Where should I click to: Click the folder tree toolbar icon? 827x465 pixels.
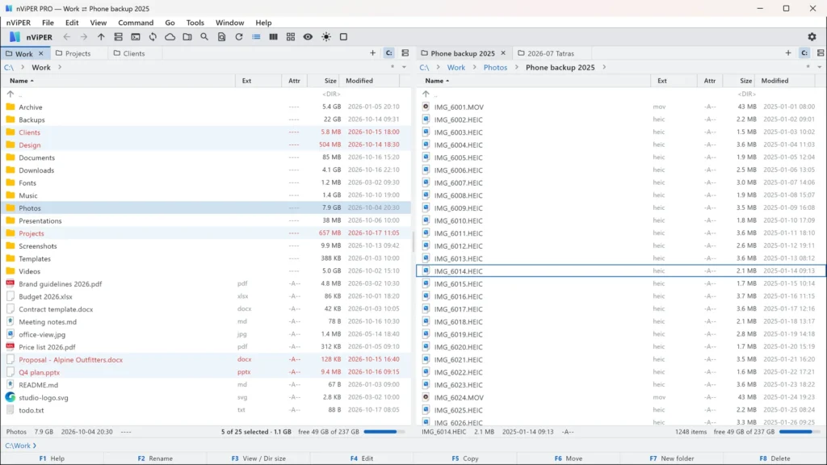click(187, 37)
